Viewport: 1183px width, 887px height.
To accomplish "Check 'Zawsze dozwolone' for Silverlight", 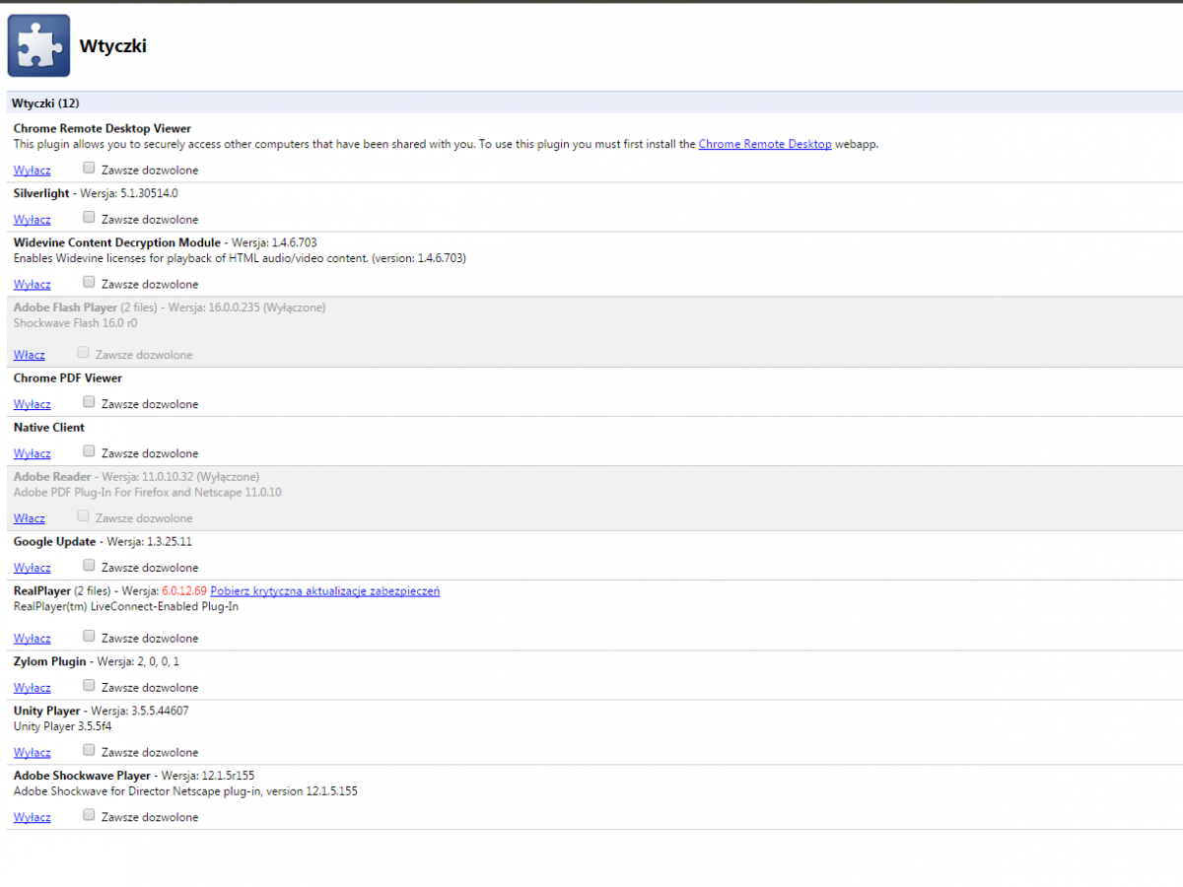I will tap(89, 218).
